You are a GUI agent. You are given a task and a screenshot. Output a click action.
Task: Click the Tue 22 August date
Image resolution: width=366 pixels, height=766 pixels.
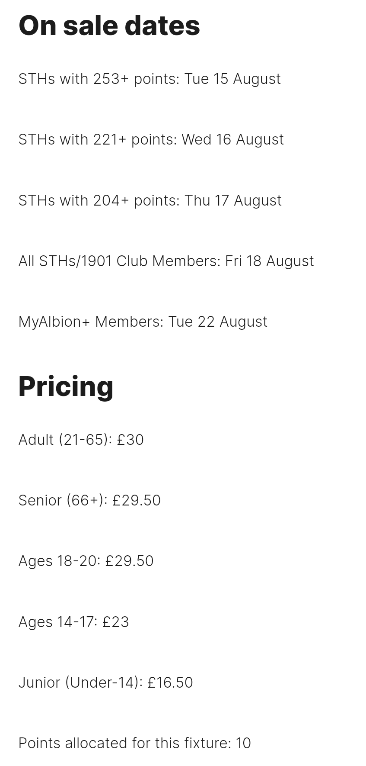(218, 322)
